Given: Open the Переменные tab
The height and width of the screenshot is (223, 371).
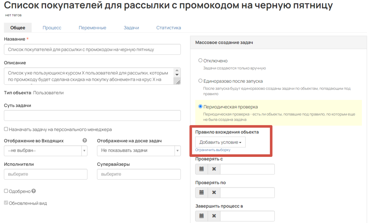Looking at the screenshot, I should pos(93,28).
